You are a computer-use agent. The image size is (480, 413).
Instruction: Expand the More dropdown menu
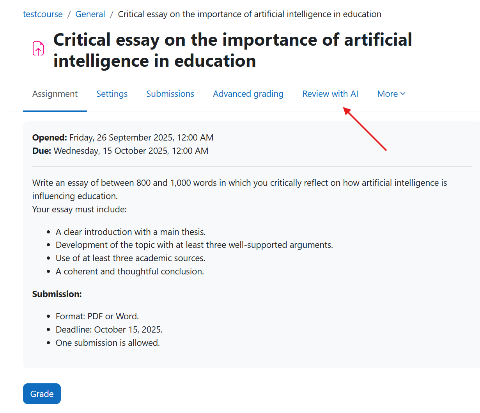pyautogui.click(x=391, y=94)
